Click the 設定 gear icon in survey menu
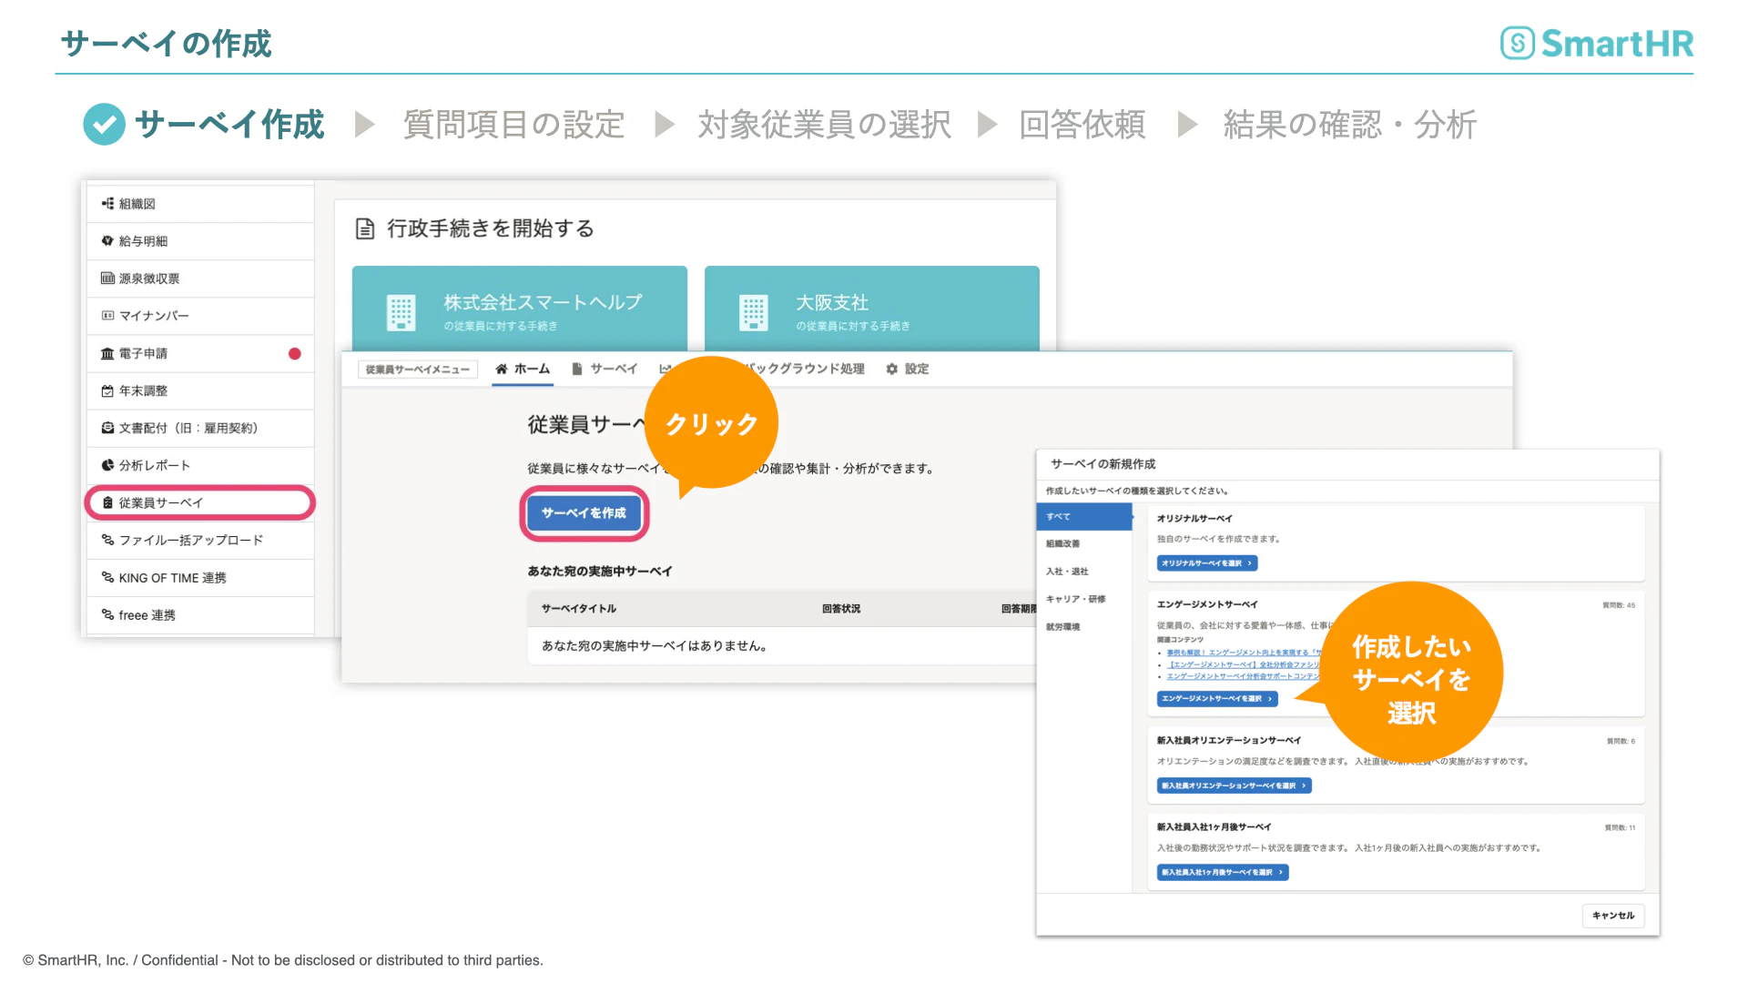The image size is (1748, 983). pyautogui.click(x=892, y=369)
